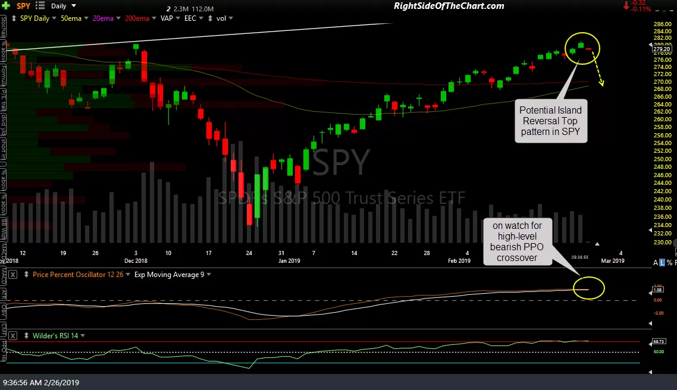Click the Dec 2018 date label

pyautogui.click(x=136, y=260)
